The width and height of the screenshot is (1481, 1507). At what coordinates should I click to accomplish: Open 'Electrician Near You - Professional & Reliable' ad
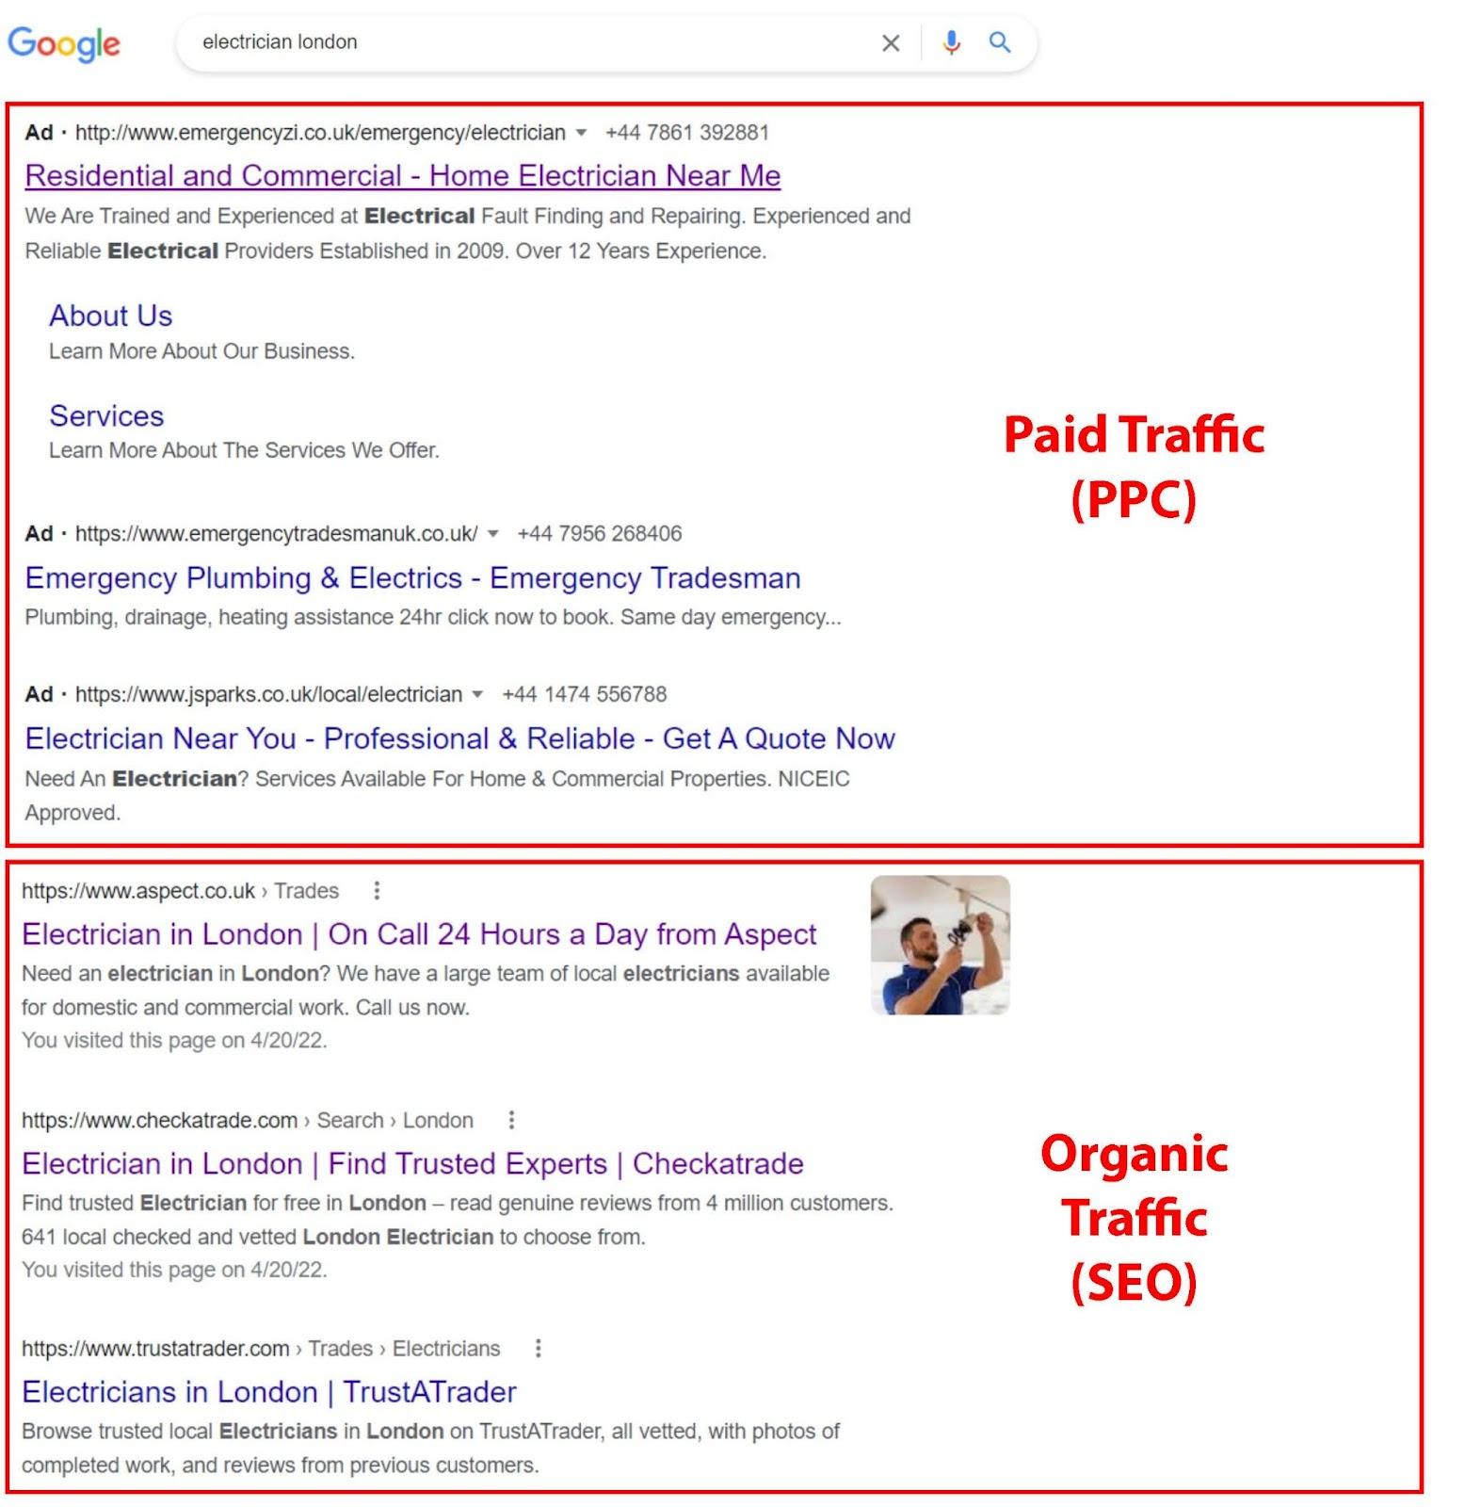(459, 738)
